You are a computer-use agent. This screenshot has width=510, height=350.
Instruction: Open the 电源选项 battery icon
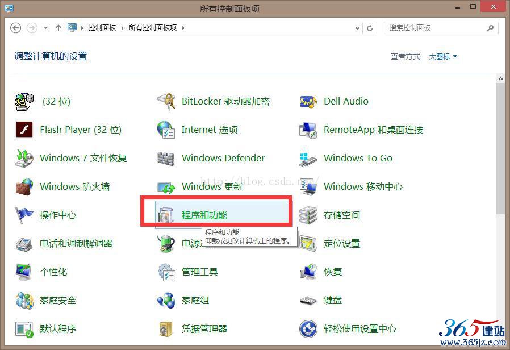point(166,244)
